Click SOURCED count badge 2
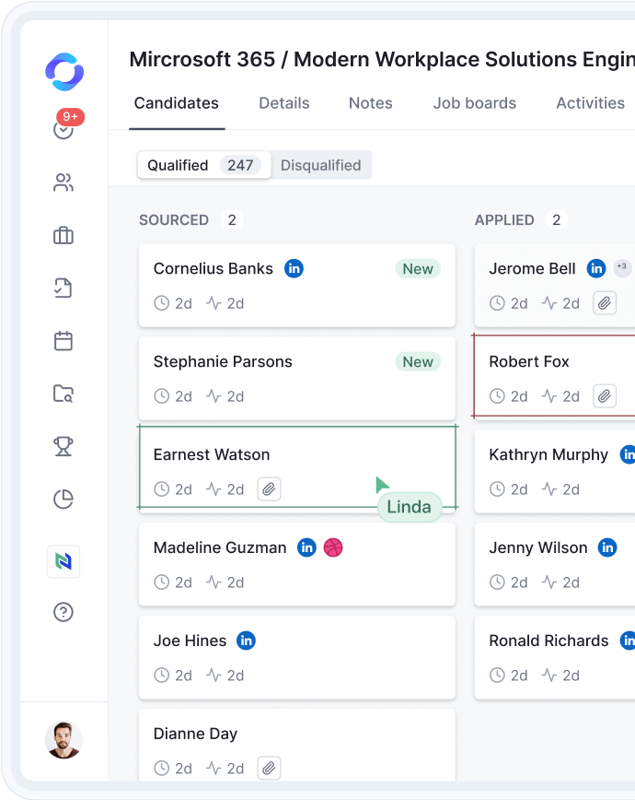Image resolution: width=635 pixels, height=800 pixels. 232,220
